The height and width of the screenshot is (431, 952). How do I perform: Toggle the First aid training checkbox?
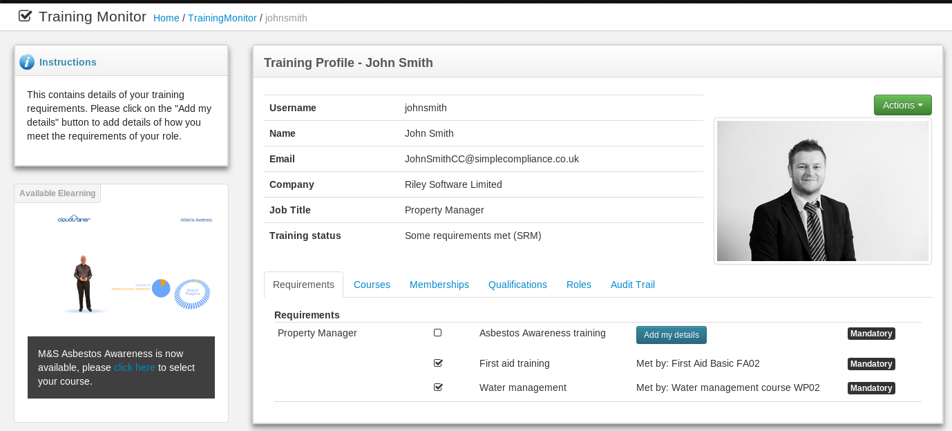(437, 363)
